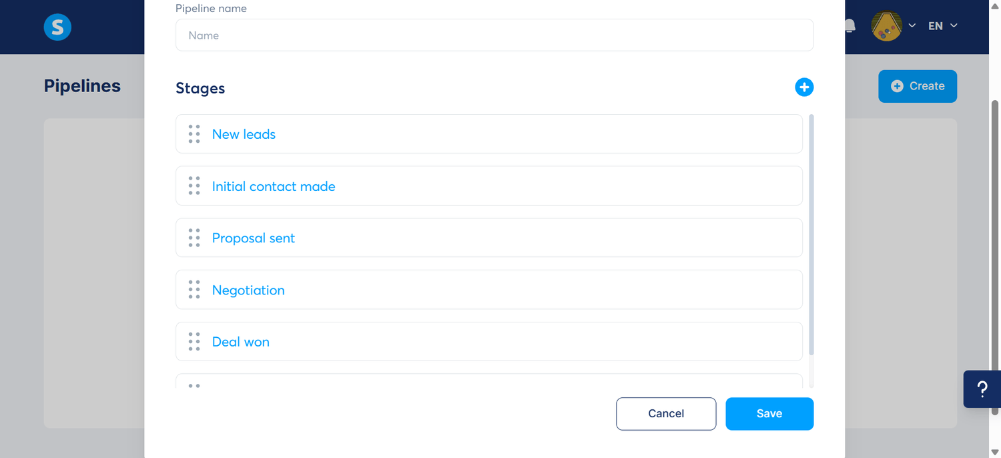This screenshot has height=458, width=1001.
Task: Click the S logo in the header
Action: tap(57, 27)
